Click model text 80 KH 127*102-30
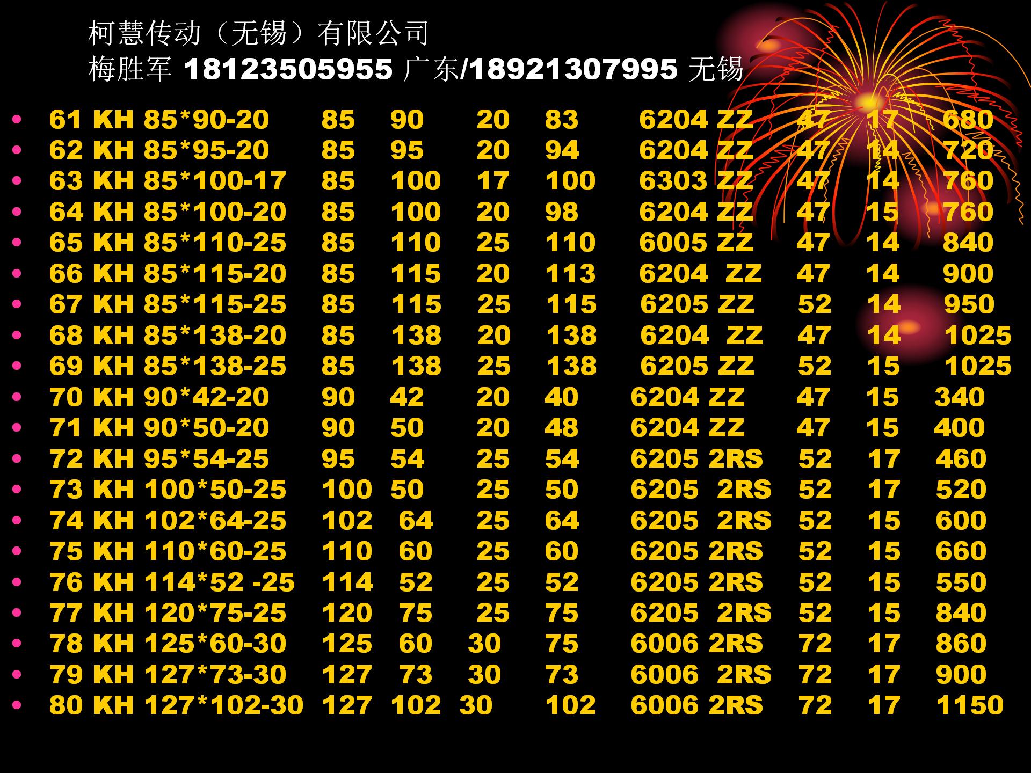Viewport: 1031px width, 773px height. (x=176, y=705)
